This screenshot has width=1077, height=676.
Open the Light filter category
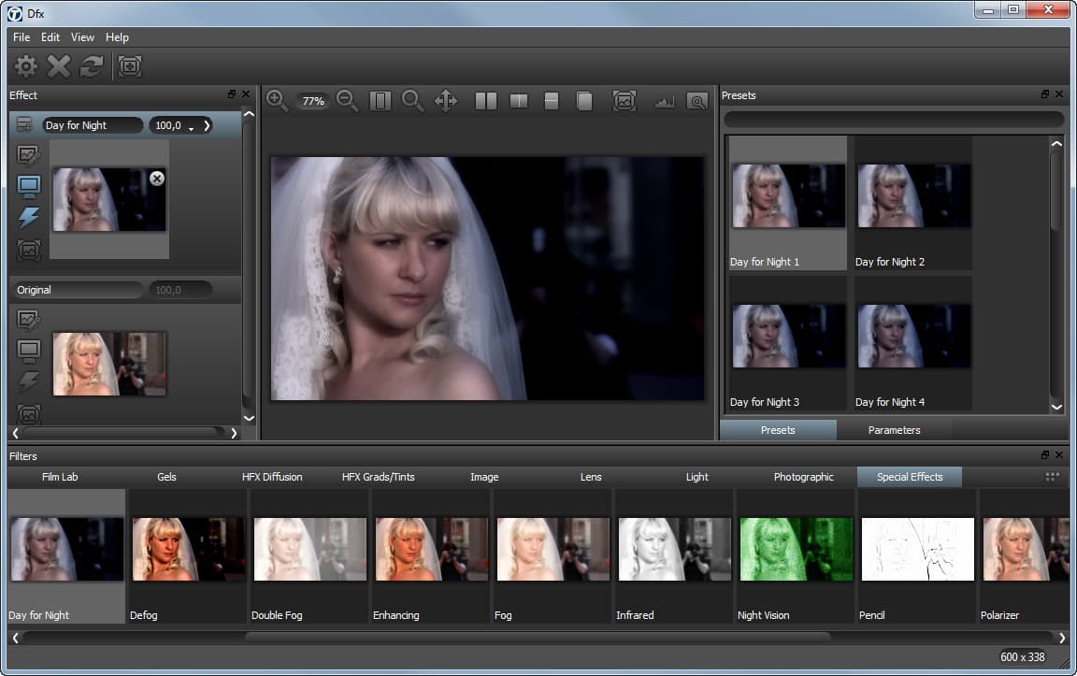pyautogui.click(x=696, y=477)
